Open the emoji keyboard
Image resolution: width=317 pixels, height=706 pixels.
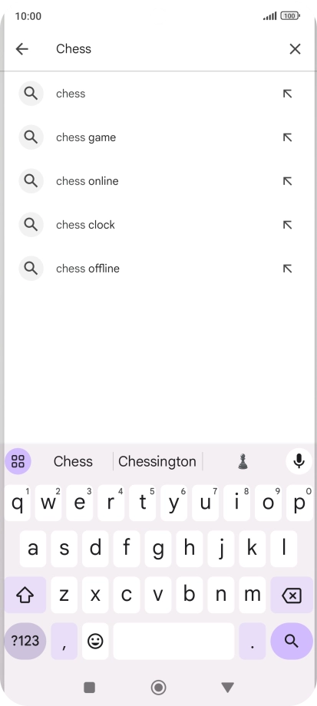pos(95,642)
